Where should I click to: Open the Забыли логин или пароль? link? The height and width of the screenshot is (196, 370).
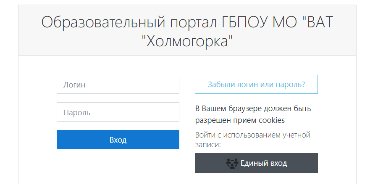point(256,85)
